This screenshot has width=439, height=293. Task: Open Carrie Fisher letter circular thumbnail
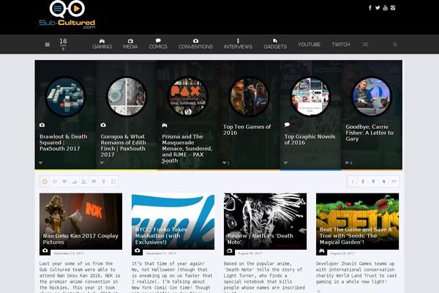pyautogui.click(x=372, y=97)
